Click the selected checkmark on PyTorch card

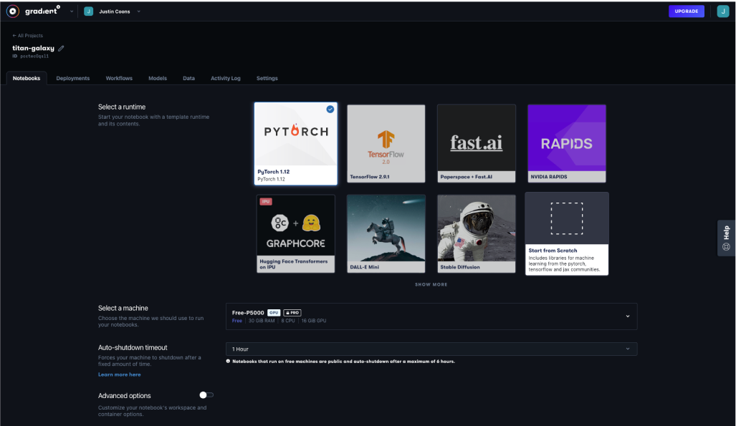click(x=330, y=109)
